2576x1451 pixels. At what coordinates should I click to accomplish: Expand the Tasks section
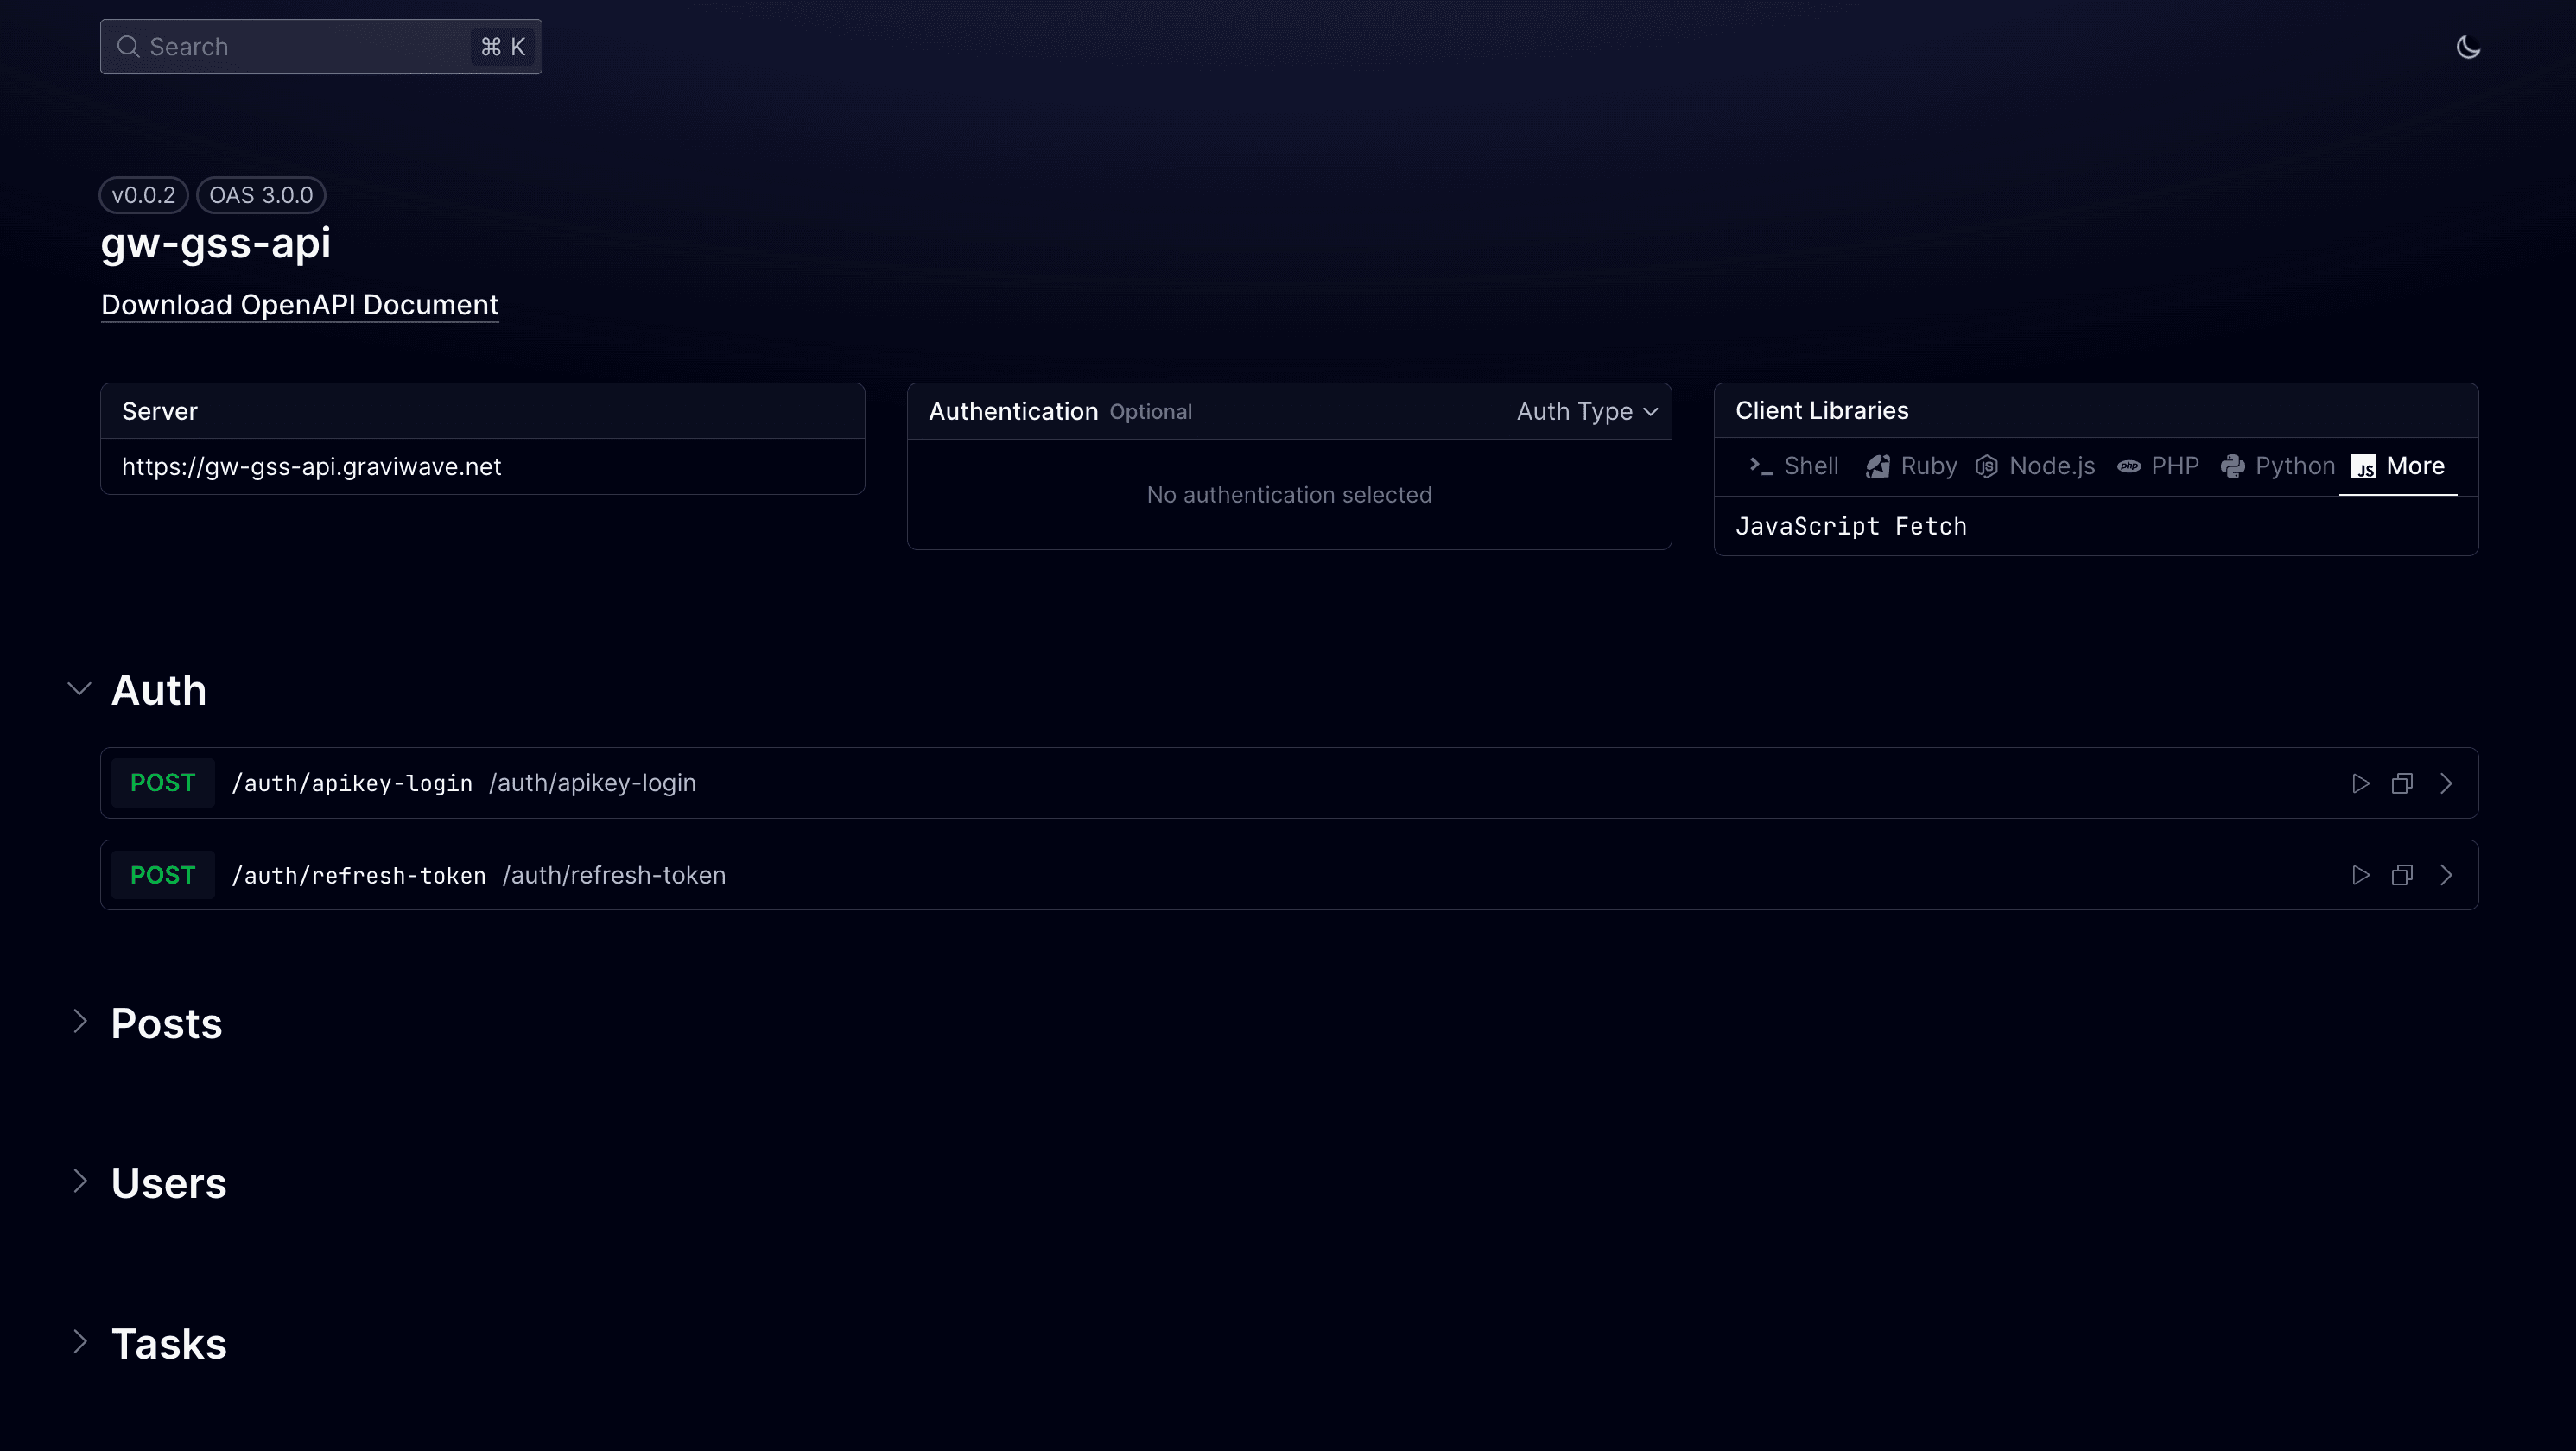click(80, 1341)
